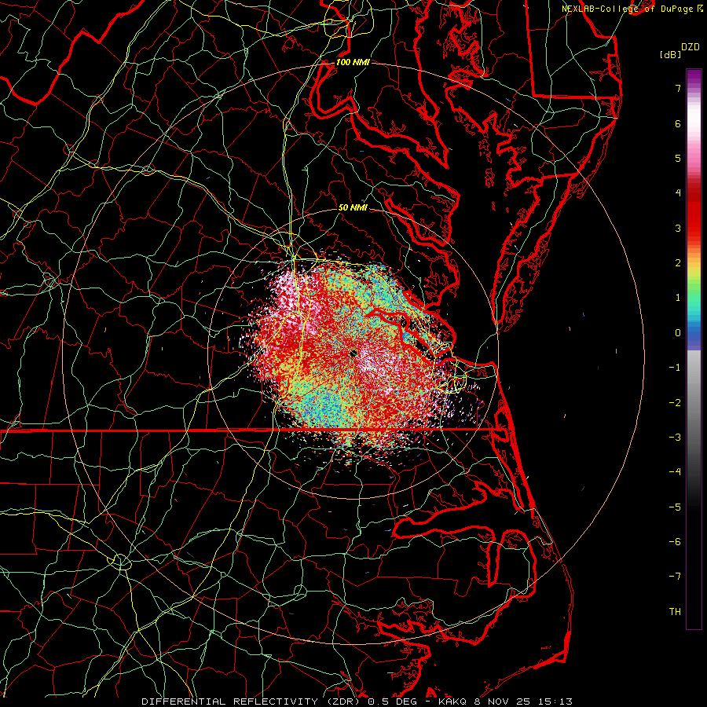Click the 4 value on the scale
Viewport: 707px width, 707px height.
(x=678, y=193)
